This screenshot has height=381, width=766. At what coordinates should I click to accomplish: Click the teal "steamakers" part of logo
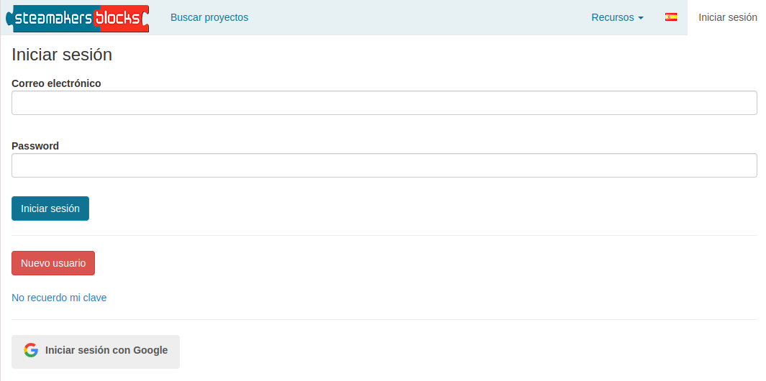pyautogui.click(x=52, y=18)
